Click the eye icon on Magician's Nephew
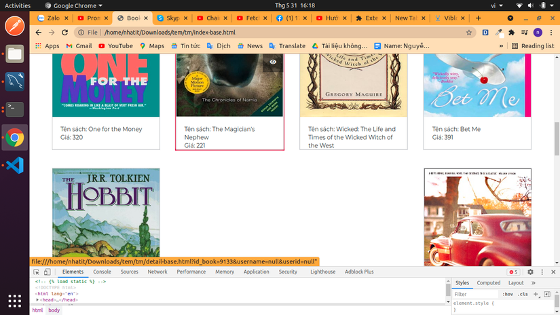Image resolution: width=560 pixels, height=315 pixels. pyautogui.click(x=273, y=62)
